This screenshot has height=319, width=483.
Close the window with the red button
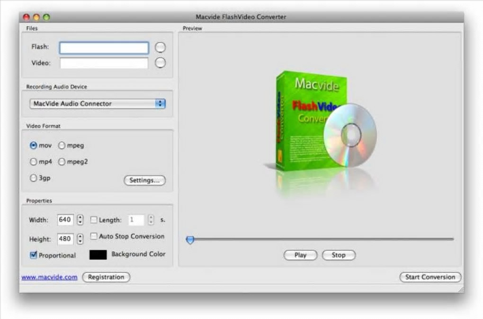[27, 17]
